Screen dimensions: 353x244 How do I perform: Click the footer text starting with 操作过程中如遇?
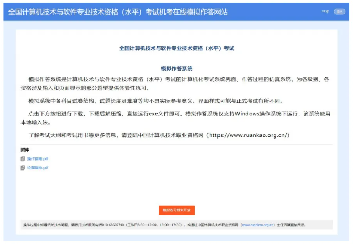pos(53,225)
